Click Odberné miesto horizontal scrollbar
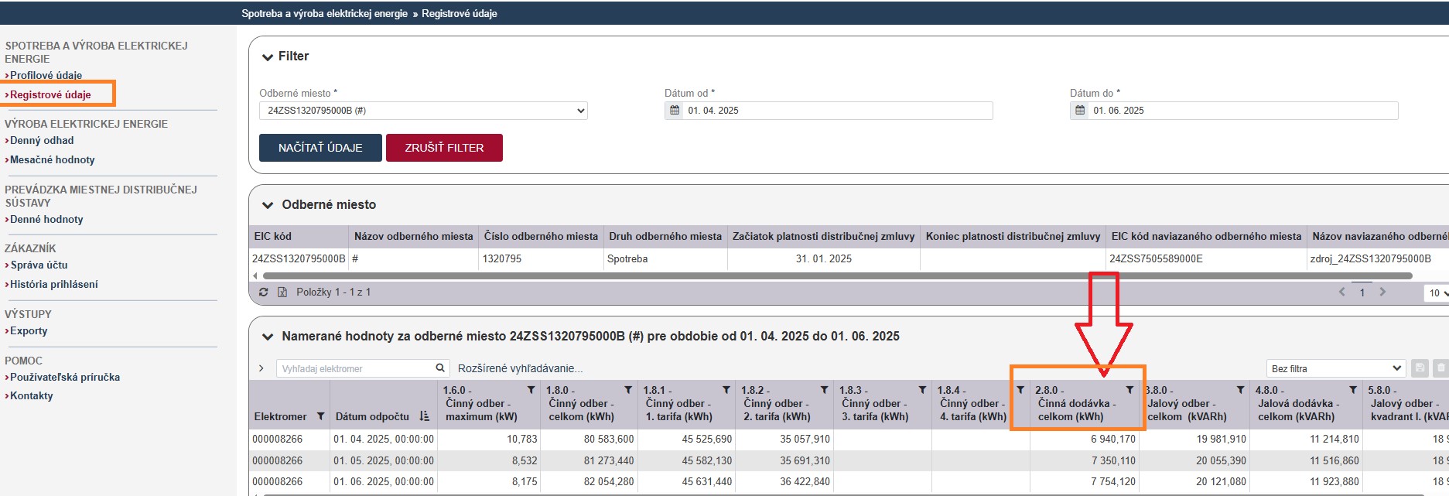 (x=837, y=275)
